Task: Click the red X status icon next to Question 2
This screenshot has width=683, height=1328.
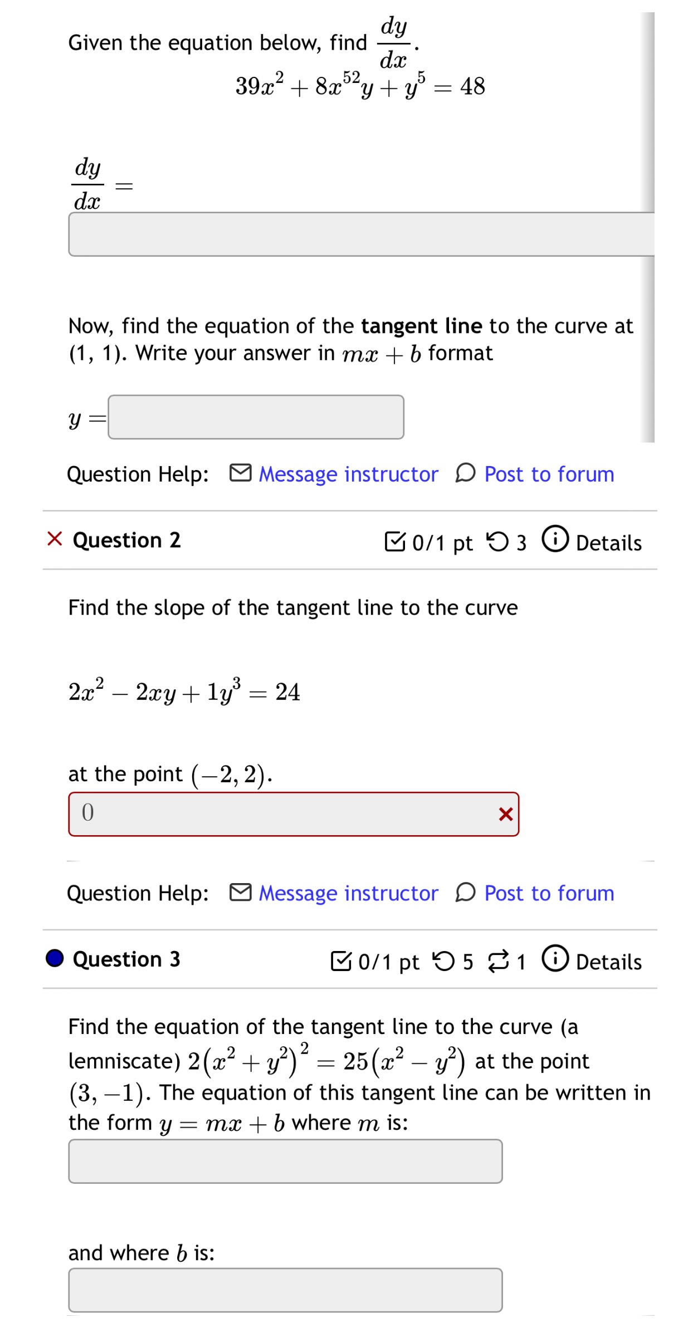Action: click(x=54, y=540)
